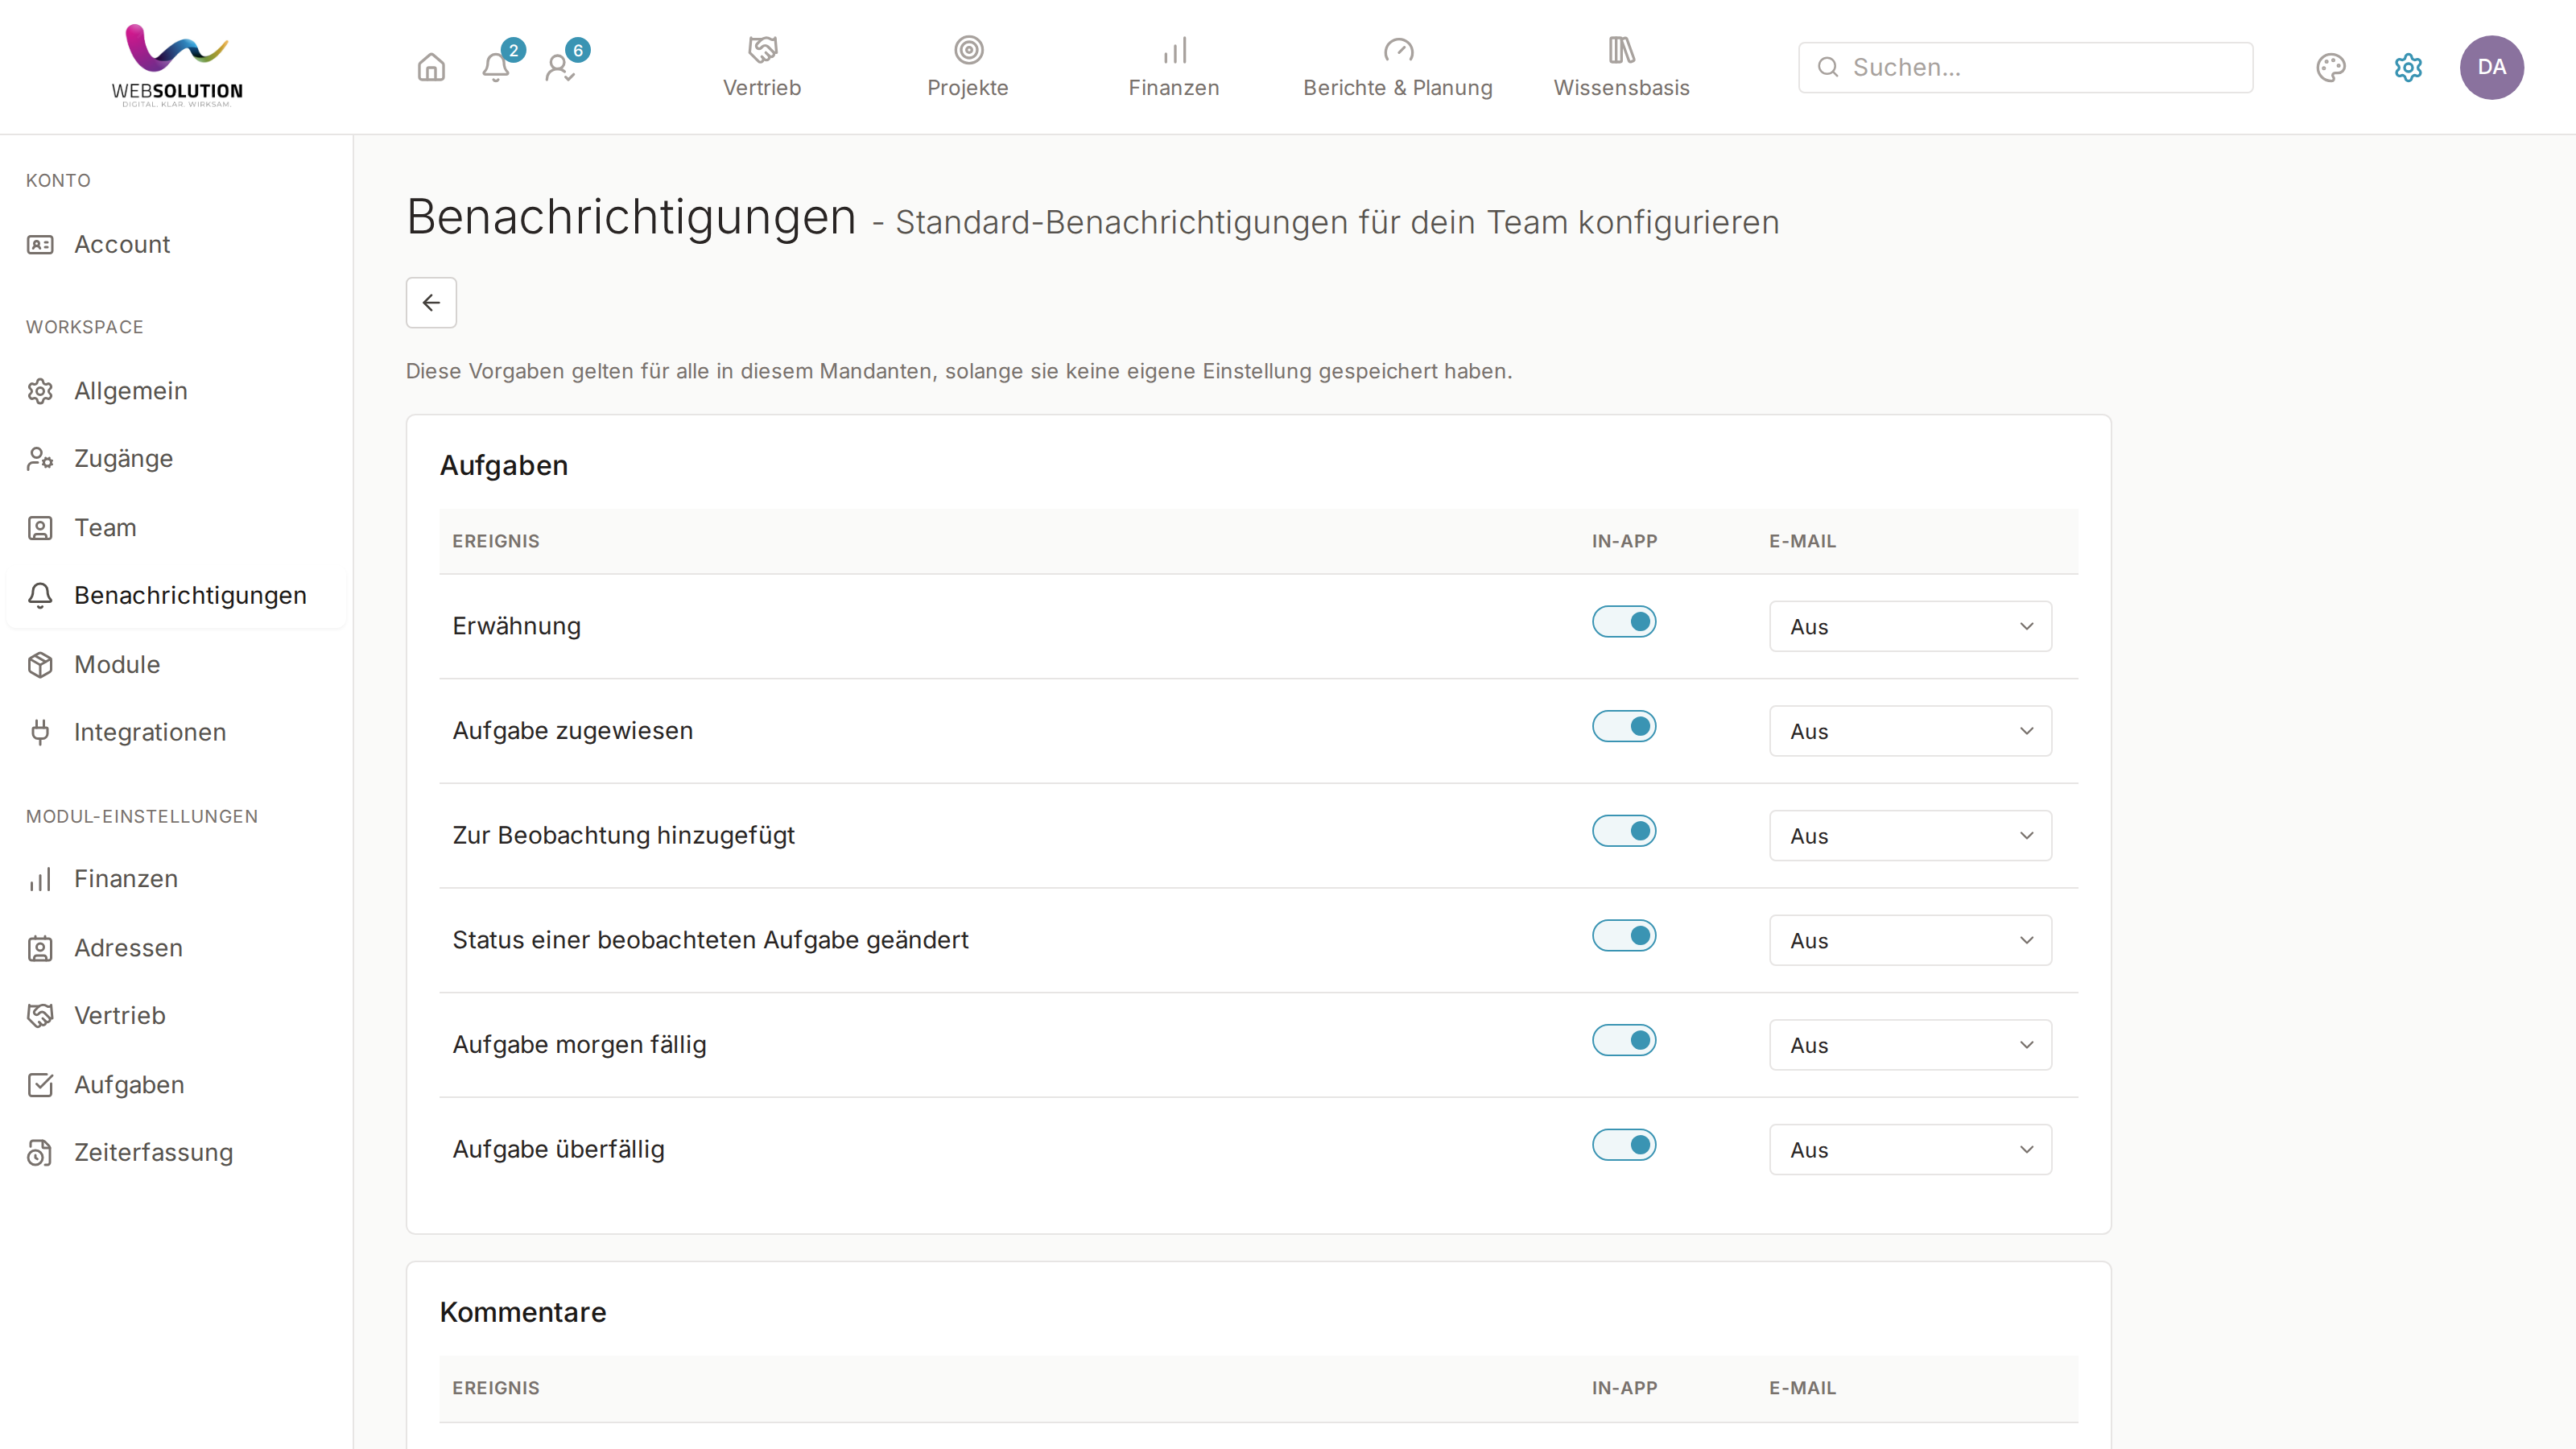This screenshot has height=1449, width=2576.
Task: Open E-Mail dropdown for Zur Beobachtung hinzugefügt
Action: [1910, 836]
